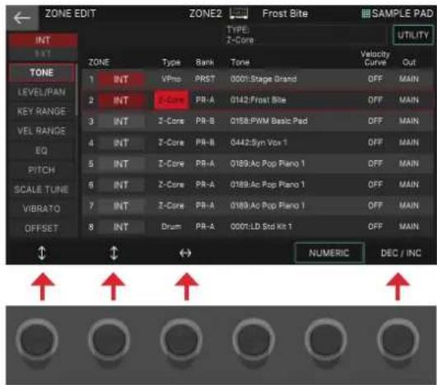Screen dimensions: 437x385
Task: Go back with the left arrow icon
Action: click(21, 18)
